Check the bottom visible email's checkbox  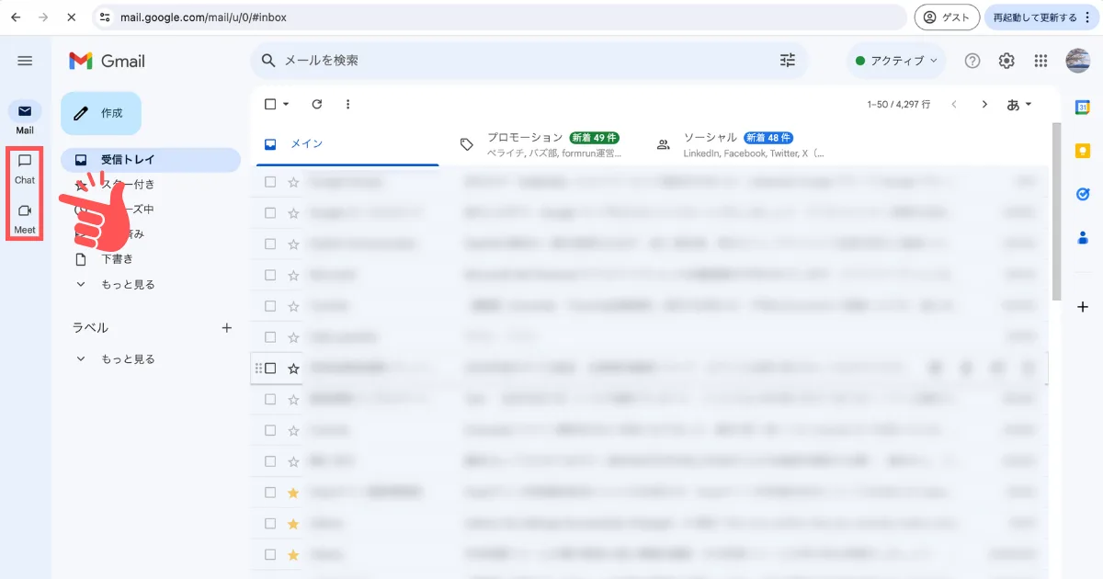point(270,555)
